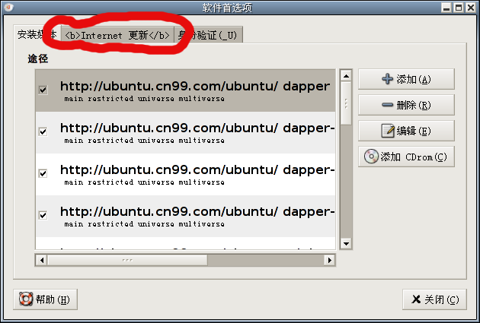Toggle the fourth repository row checkbox

[43, 216]
